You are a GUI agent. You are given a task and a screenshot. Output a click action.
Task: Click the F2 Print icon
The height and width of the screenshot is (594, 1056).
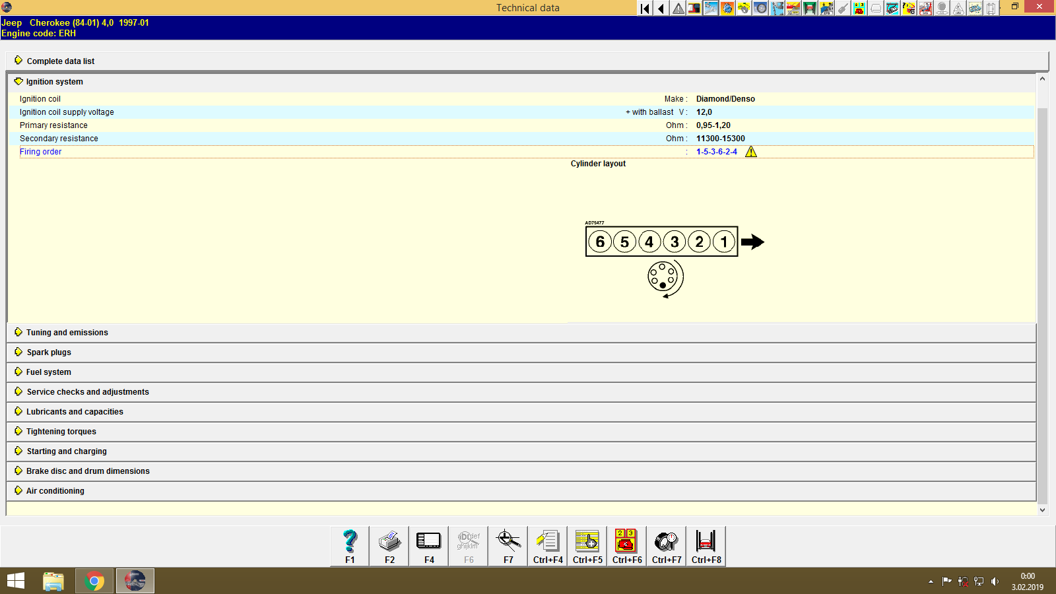click(x=389, y=541)
